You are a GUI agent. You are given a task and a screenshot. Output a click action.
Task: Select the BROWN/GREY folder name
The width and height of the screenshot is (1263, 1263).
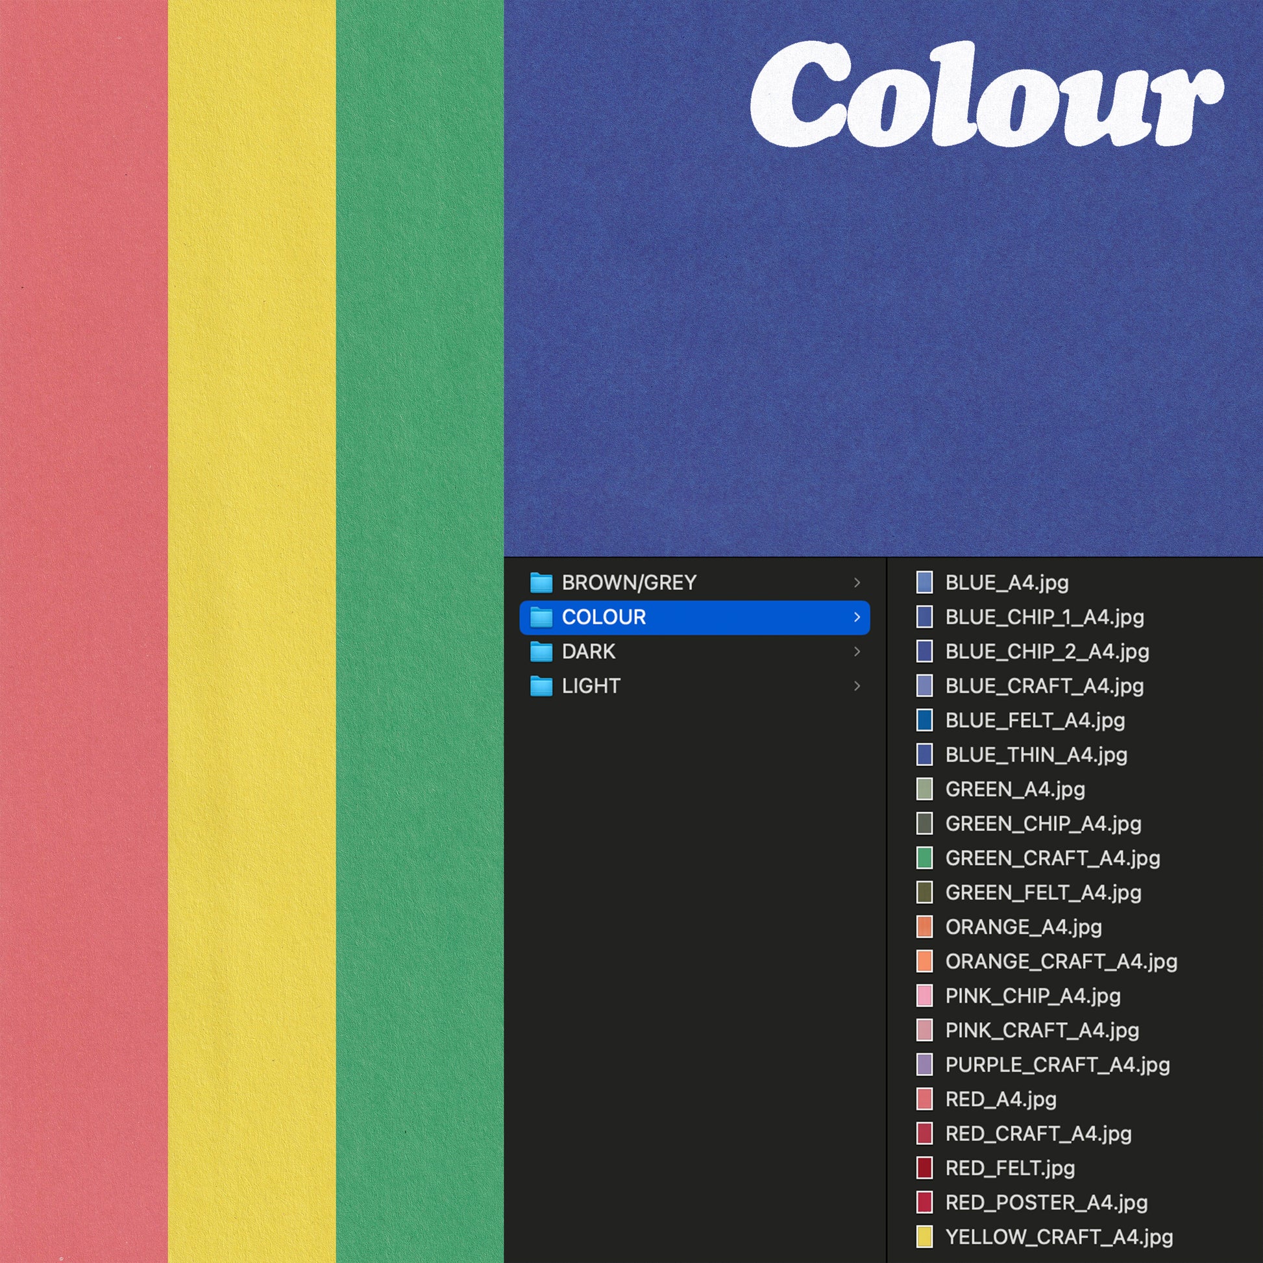pos(629,582)
